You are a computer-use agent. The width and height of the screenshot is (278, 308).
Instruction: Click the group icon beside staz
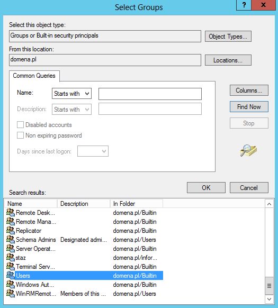[11, 258]
